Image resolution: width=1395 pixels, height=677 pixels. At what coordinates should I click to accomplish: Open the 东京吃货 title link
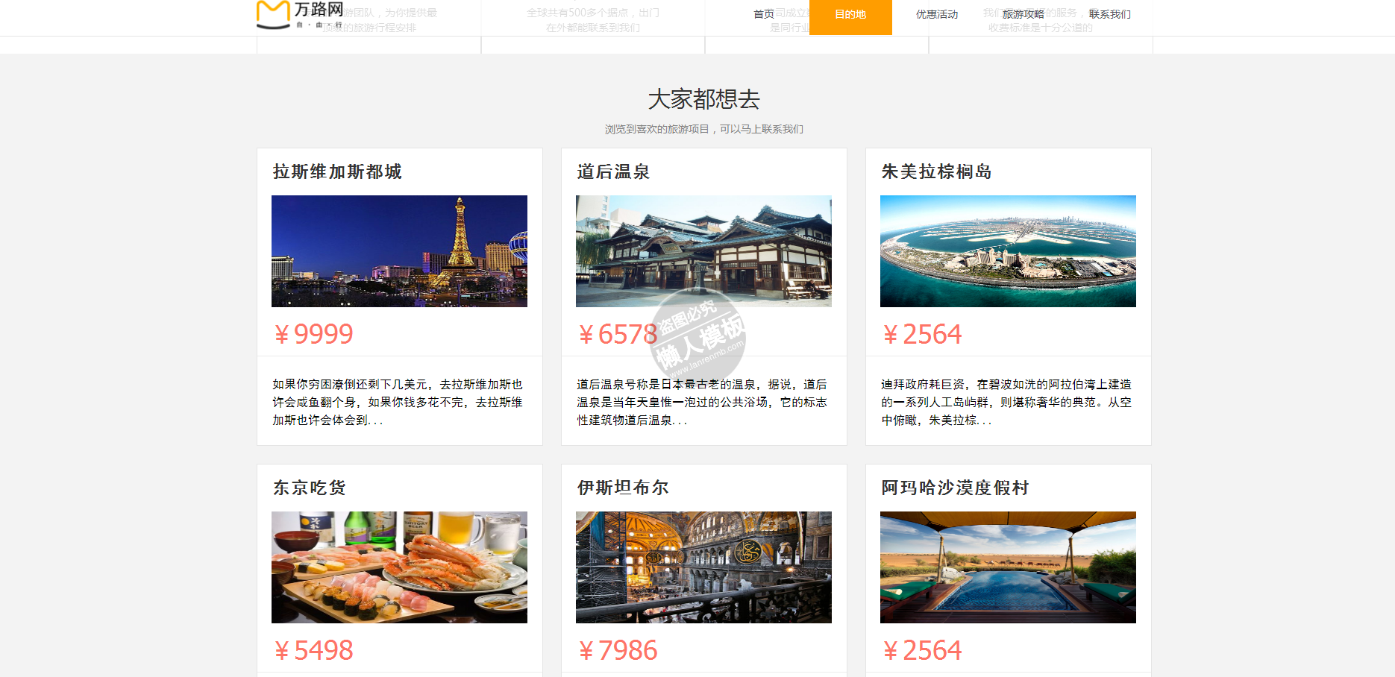pyautogui.click(x=310, y=488)
